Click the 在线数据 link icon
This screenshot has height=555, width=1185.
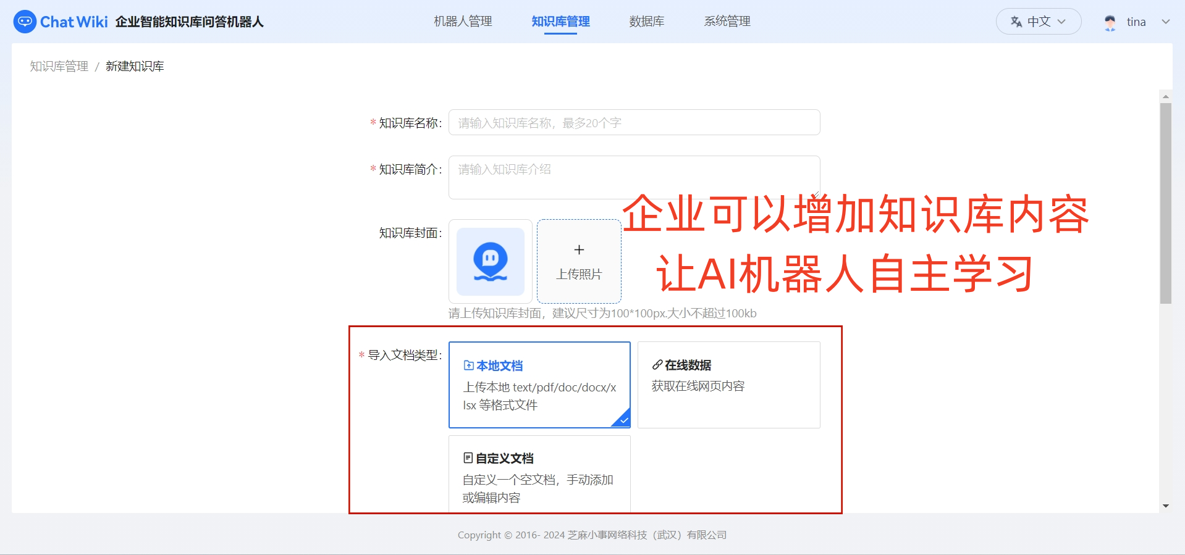(x=657, y=365)
